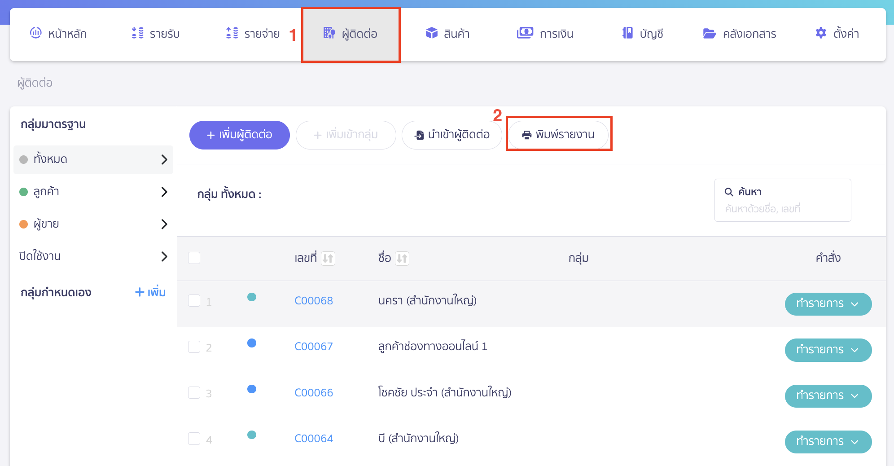Click the expenses list icon
This screenshot has height=466, width=894.
pyautogui.click(x=232, y=33)
